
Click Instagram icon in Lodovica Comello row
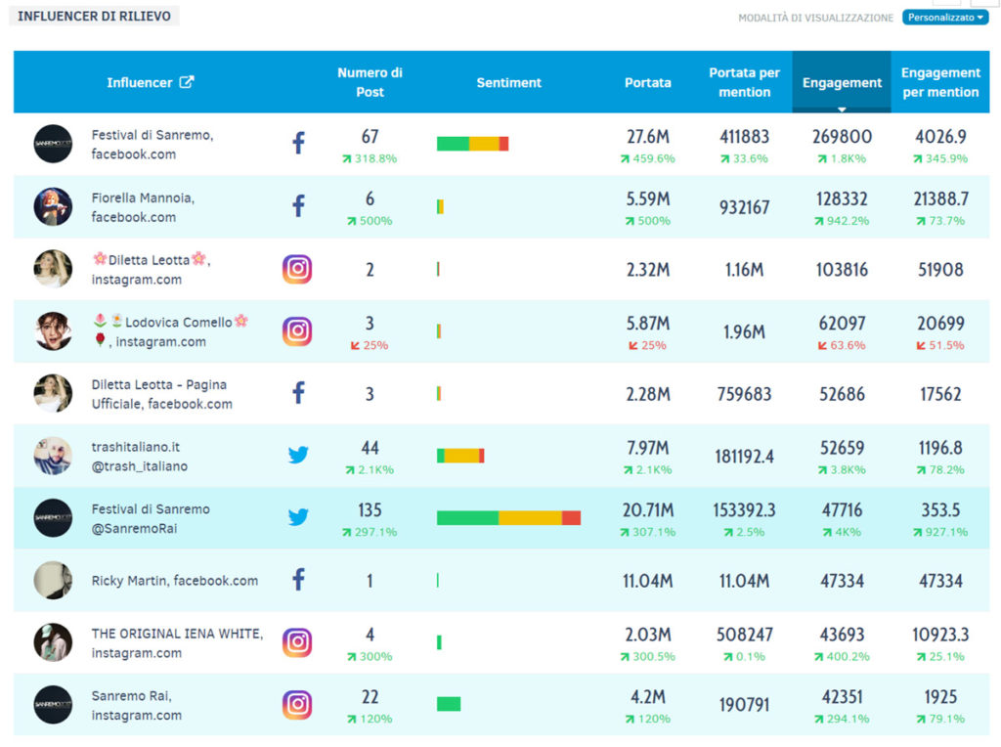[x=297, y=330]
